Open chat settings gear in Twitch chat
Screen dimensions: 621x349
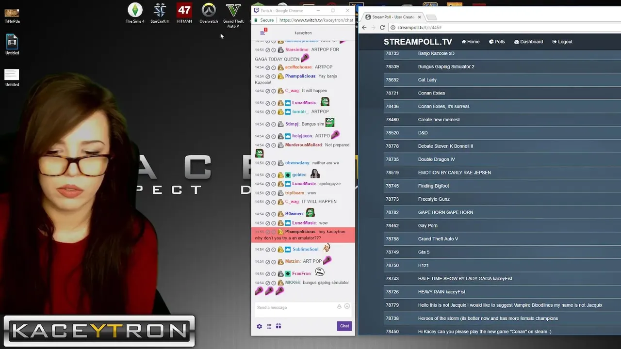click(259, 326)
